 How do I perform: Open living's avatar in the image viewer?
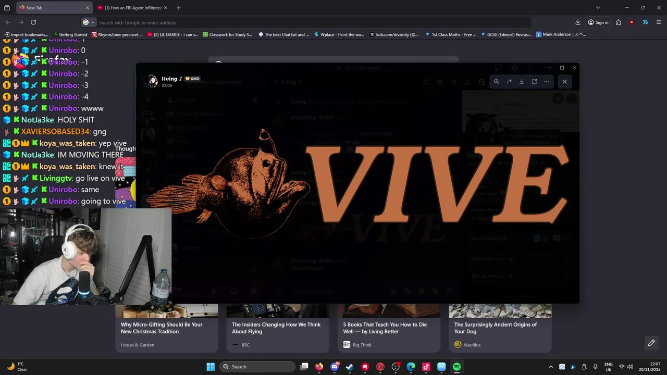coord(152,81)
